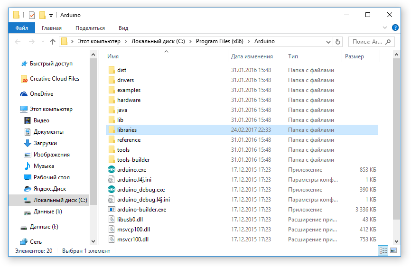Click the arduino-builder.exe file icon

point(112,209)
